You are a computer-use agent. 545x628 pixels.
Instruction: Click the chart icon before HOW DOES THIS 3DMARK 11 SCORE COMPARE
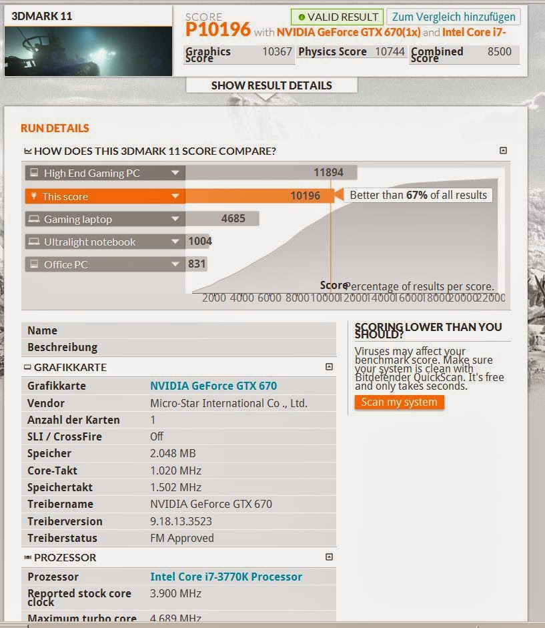click(27, 151)
